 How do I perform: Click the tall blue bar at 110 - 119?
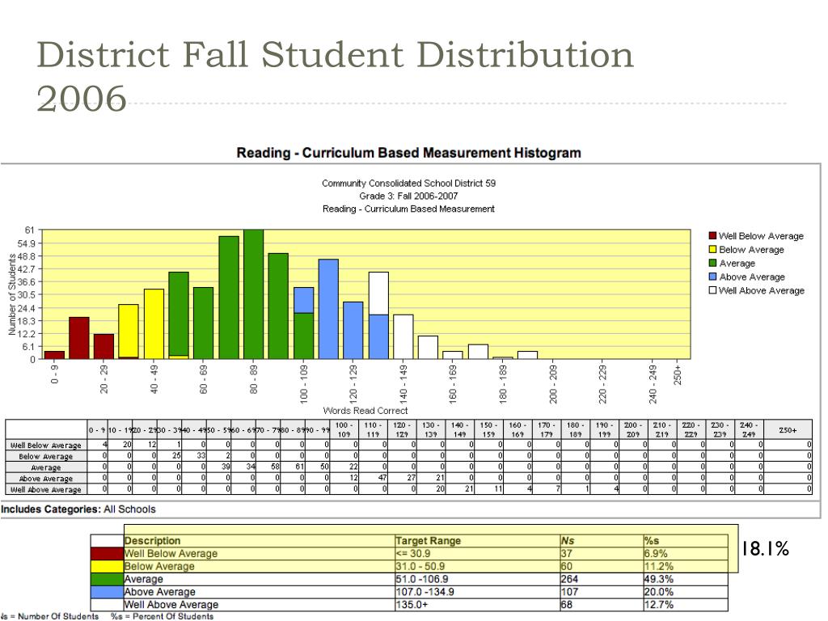pyautogui.click(x=328, y=310)
